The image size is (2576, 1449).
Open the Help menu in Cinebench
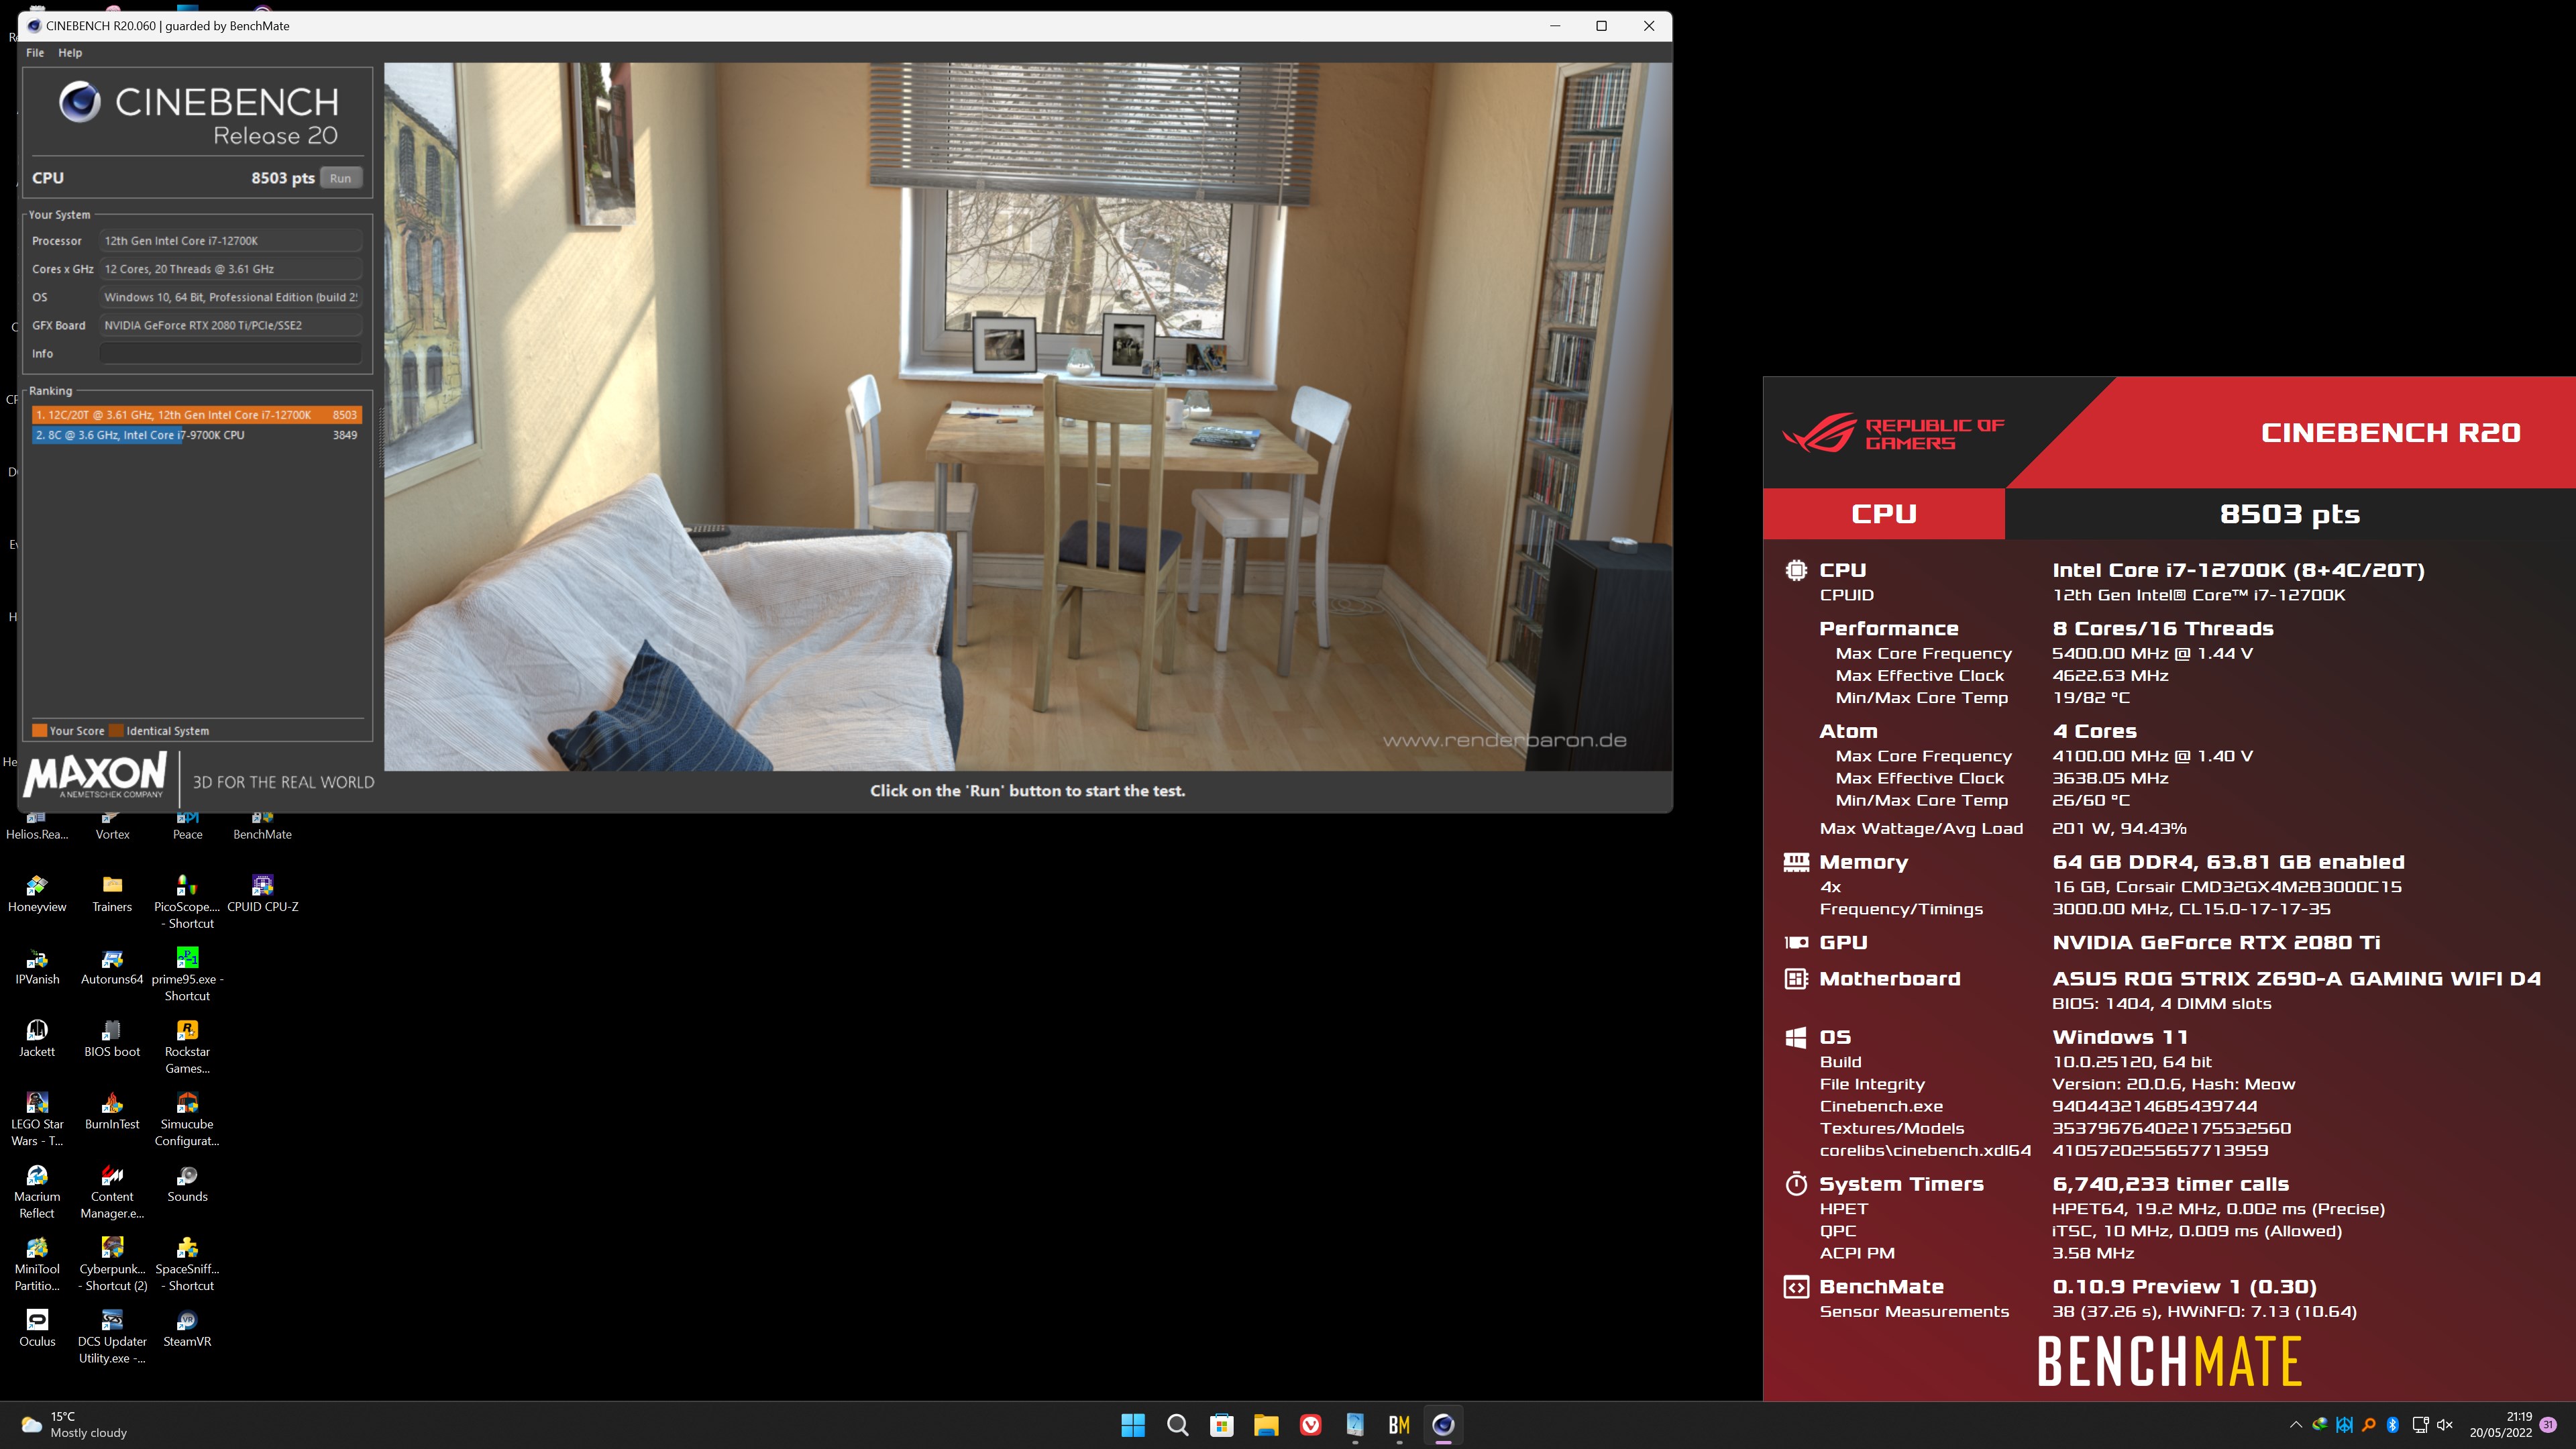click(x=70, y=53)
